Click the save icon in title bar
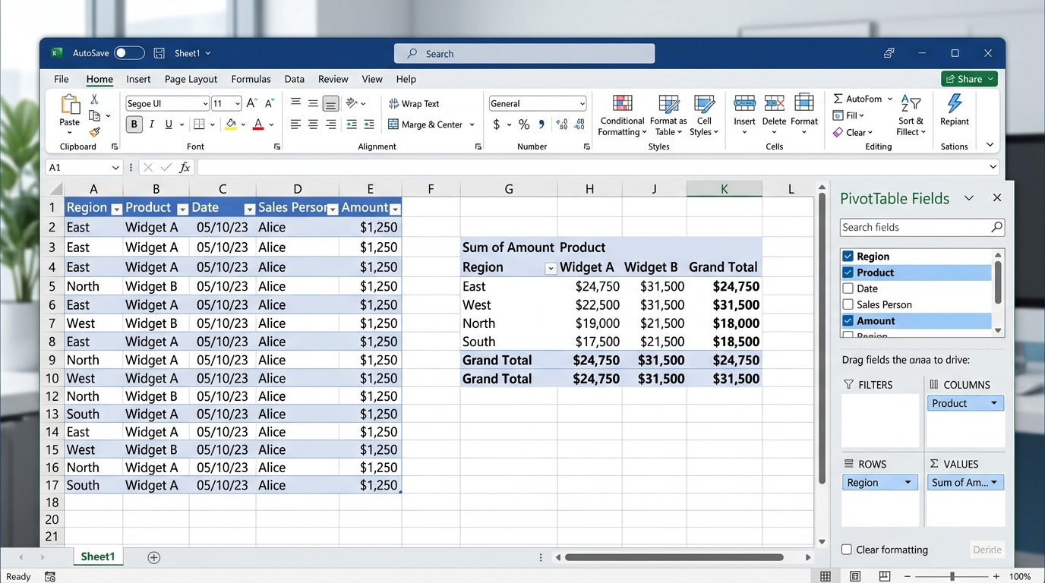1045x583 pixels. (x=159, y=53)
